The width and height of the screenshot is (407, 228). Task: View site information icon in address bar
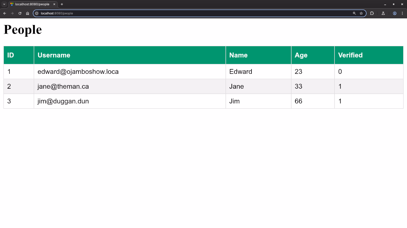(37, 13)
